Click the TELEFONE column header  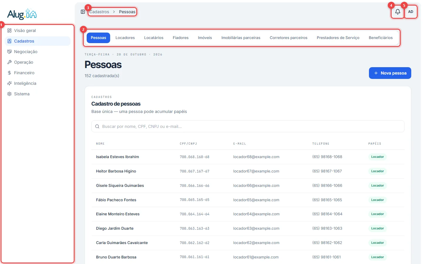(321, 144)
